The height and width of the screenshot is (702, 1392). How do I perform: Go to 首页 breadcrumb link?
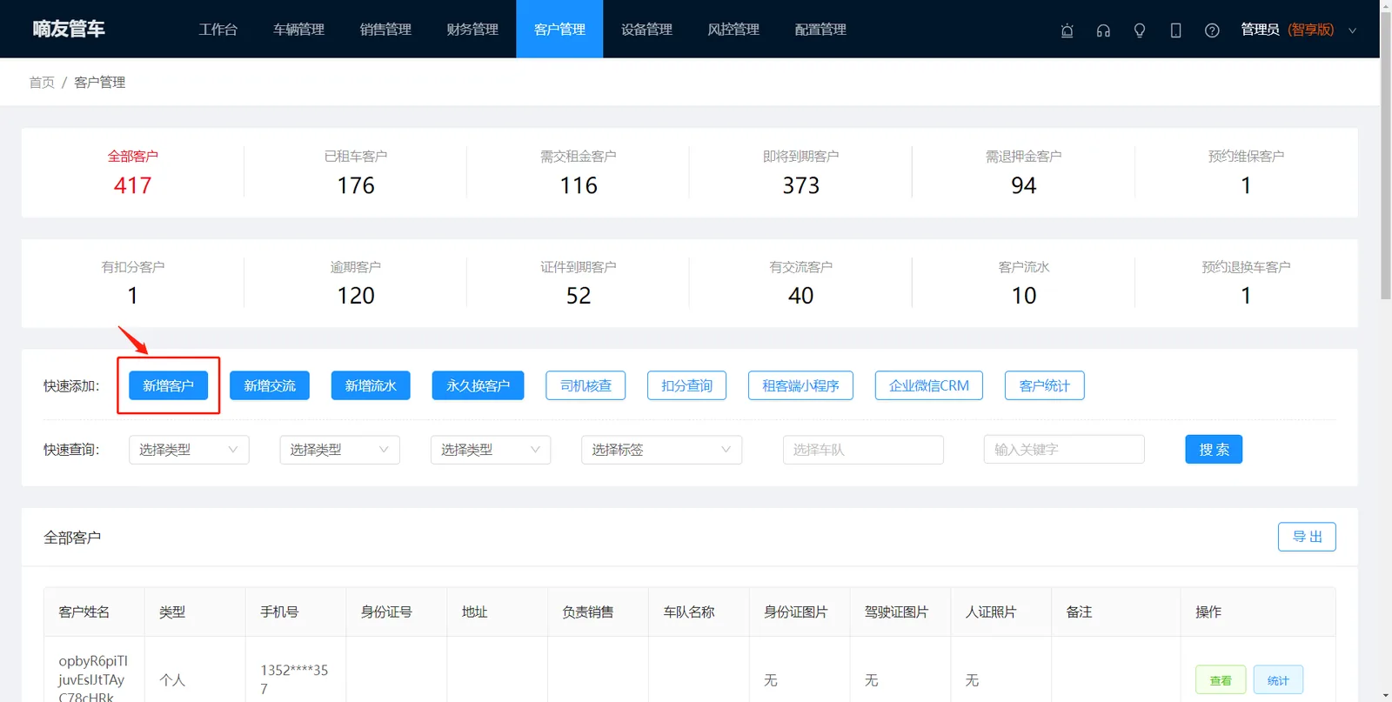pyautogui.click(x=42, y=83)
